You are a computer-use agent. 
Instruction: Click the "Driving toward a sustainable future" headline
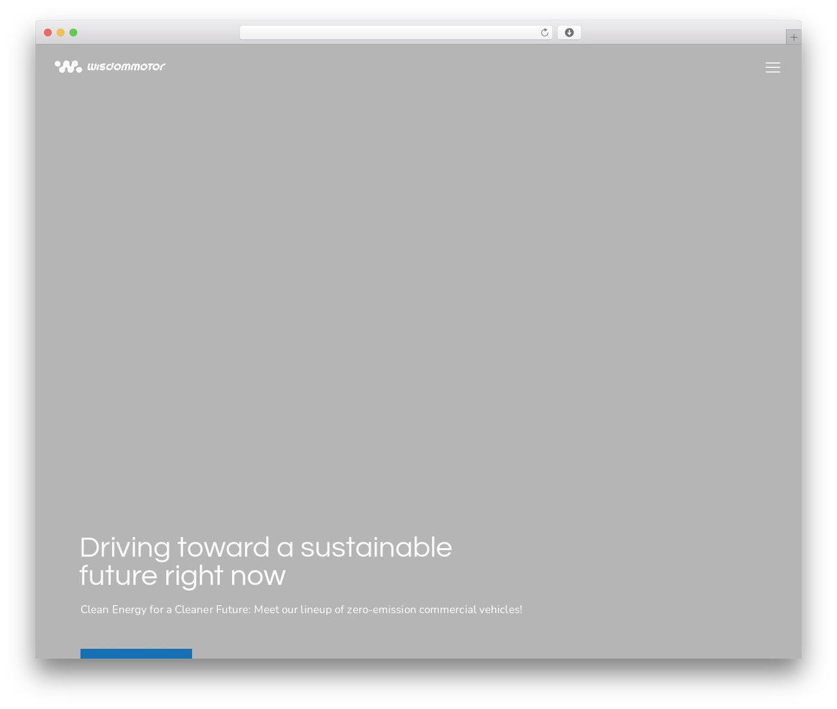tap(265, 561)
